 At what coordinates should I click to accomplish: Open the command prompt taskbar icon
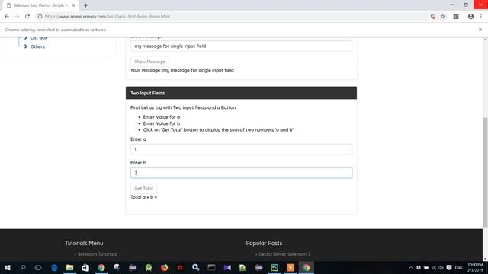(211, 267)
